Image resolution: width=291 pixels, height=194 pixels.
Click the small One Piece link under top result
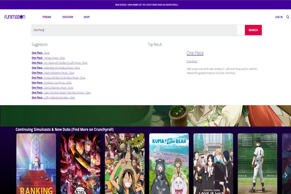point(192,61)
